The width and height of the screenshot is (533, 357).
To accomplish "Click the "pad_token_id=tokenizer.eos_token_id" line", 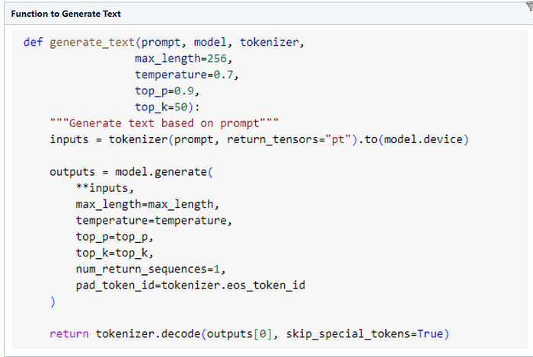I will click(x=190, y=285).
